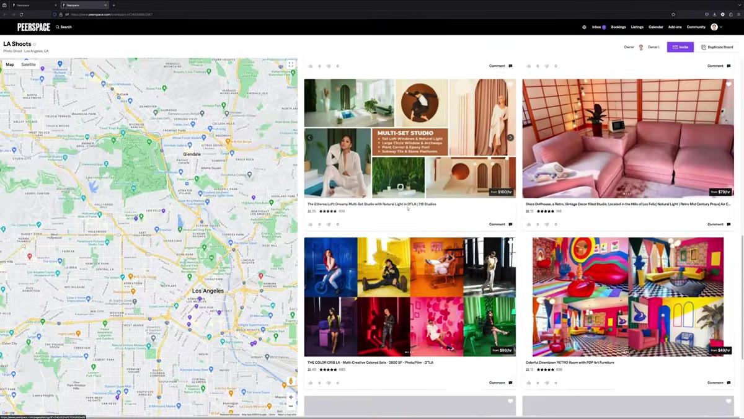Comment on THE COLOR CRIB LA listing
Viewport: 744px width, 419px height.
click(501, 383)
